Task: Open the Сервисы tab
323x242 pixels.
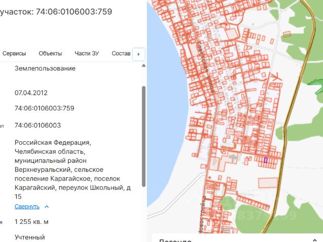Action: pos(14,53)
